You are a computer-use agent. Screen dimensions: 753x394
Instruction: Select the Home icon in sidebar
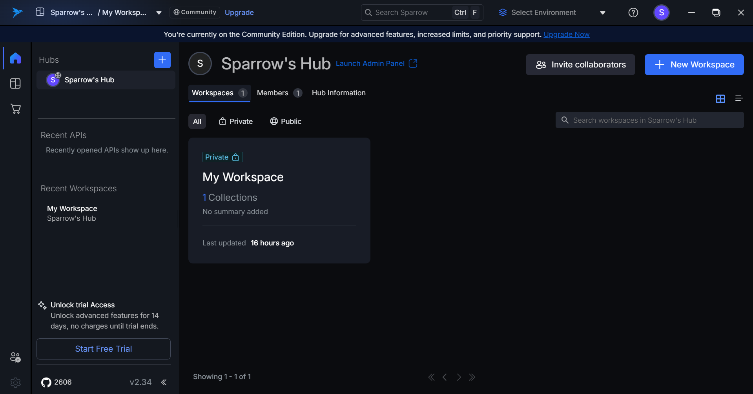click(15, 58)
